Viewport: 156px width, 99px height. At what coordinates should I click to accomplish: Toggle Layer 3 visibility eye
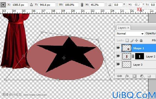coord(118,64)
